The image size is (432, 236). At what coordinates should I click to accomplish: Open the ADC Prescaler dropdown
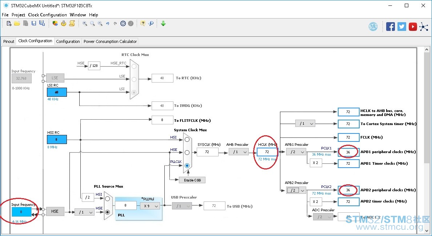[x=323, y=217]
